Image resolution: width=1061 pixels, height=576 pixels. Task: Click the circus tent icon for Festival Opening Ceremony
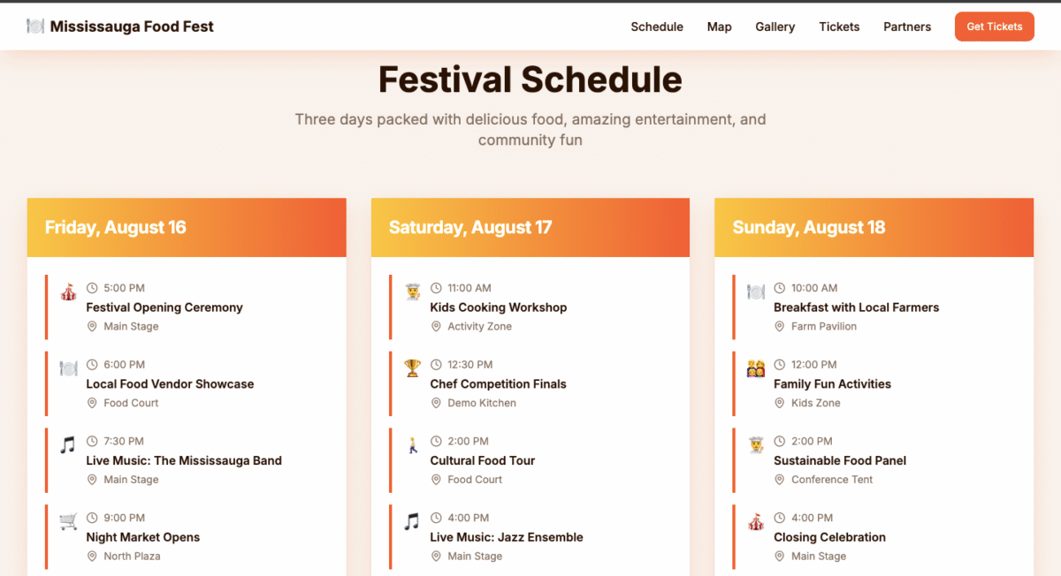click(68, 292)
